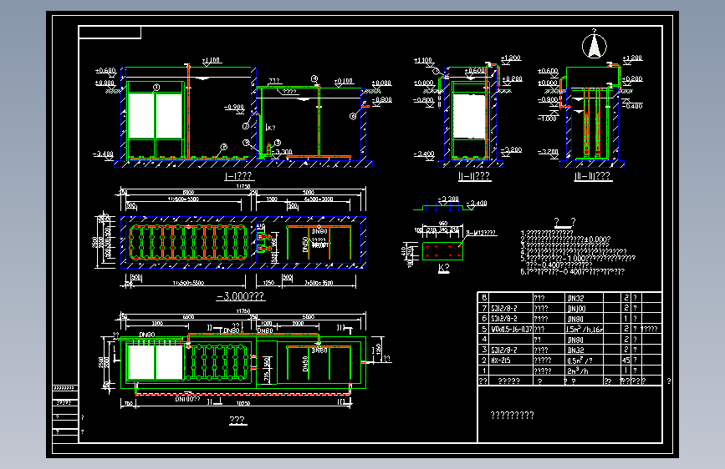Click the 10250 dimension on the bottom plan
725x469 pixels.
[243, 403]
